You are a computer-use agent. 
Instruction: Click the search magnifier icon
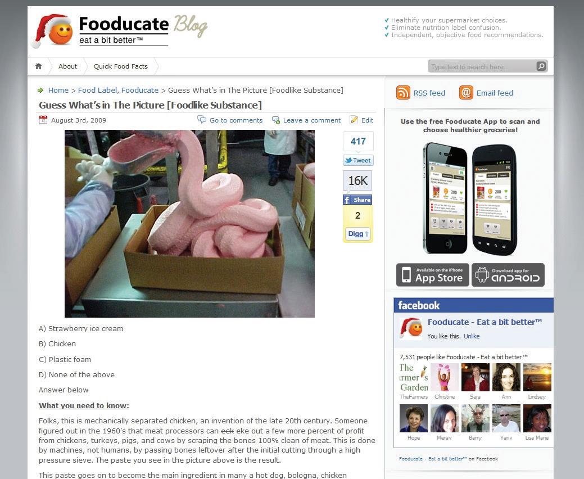(541, 66)
